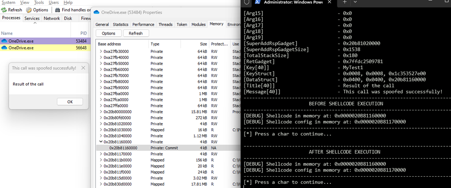Expand memory region 0x20b81170000
This screenshot has width=451, height=188.
pos(101,154)
